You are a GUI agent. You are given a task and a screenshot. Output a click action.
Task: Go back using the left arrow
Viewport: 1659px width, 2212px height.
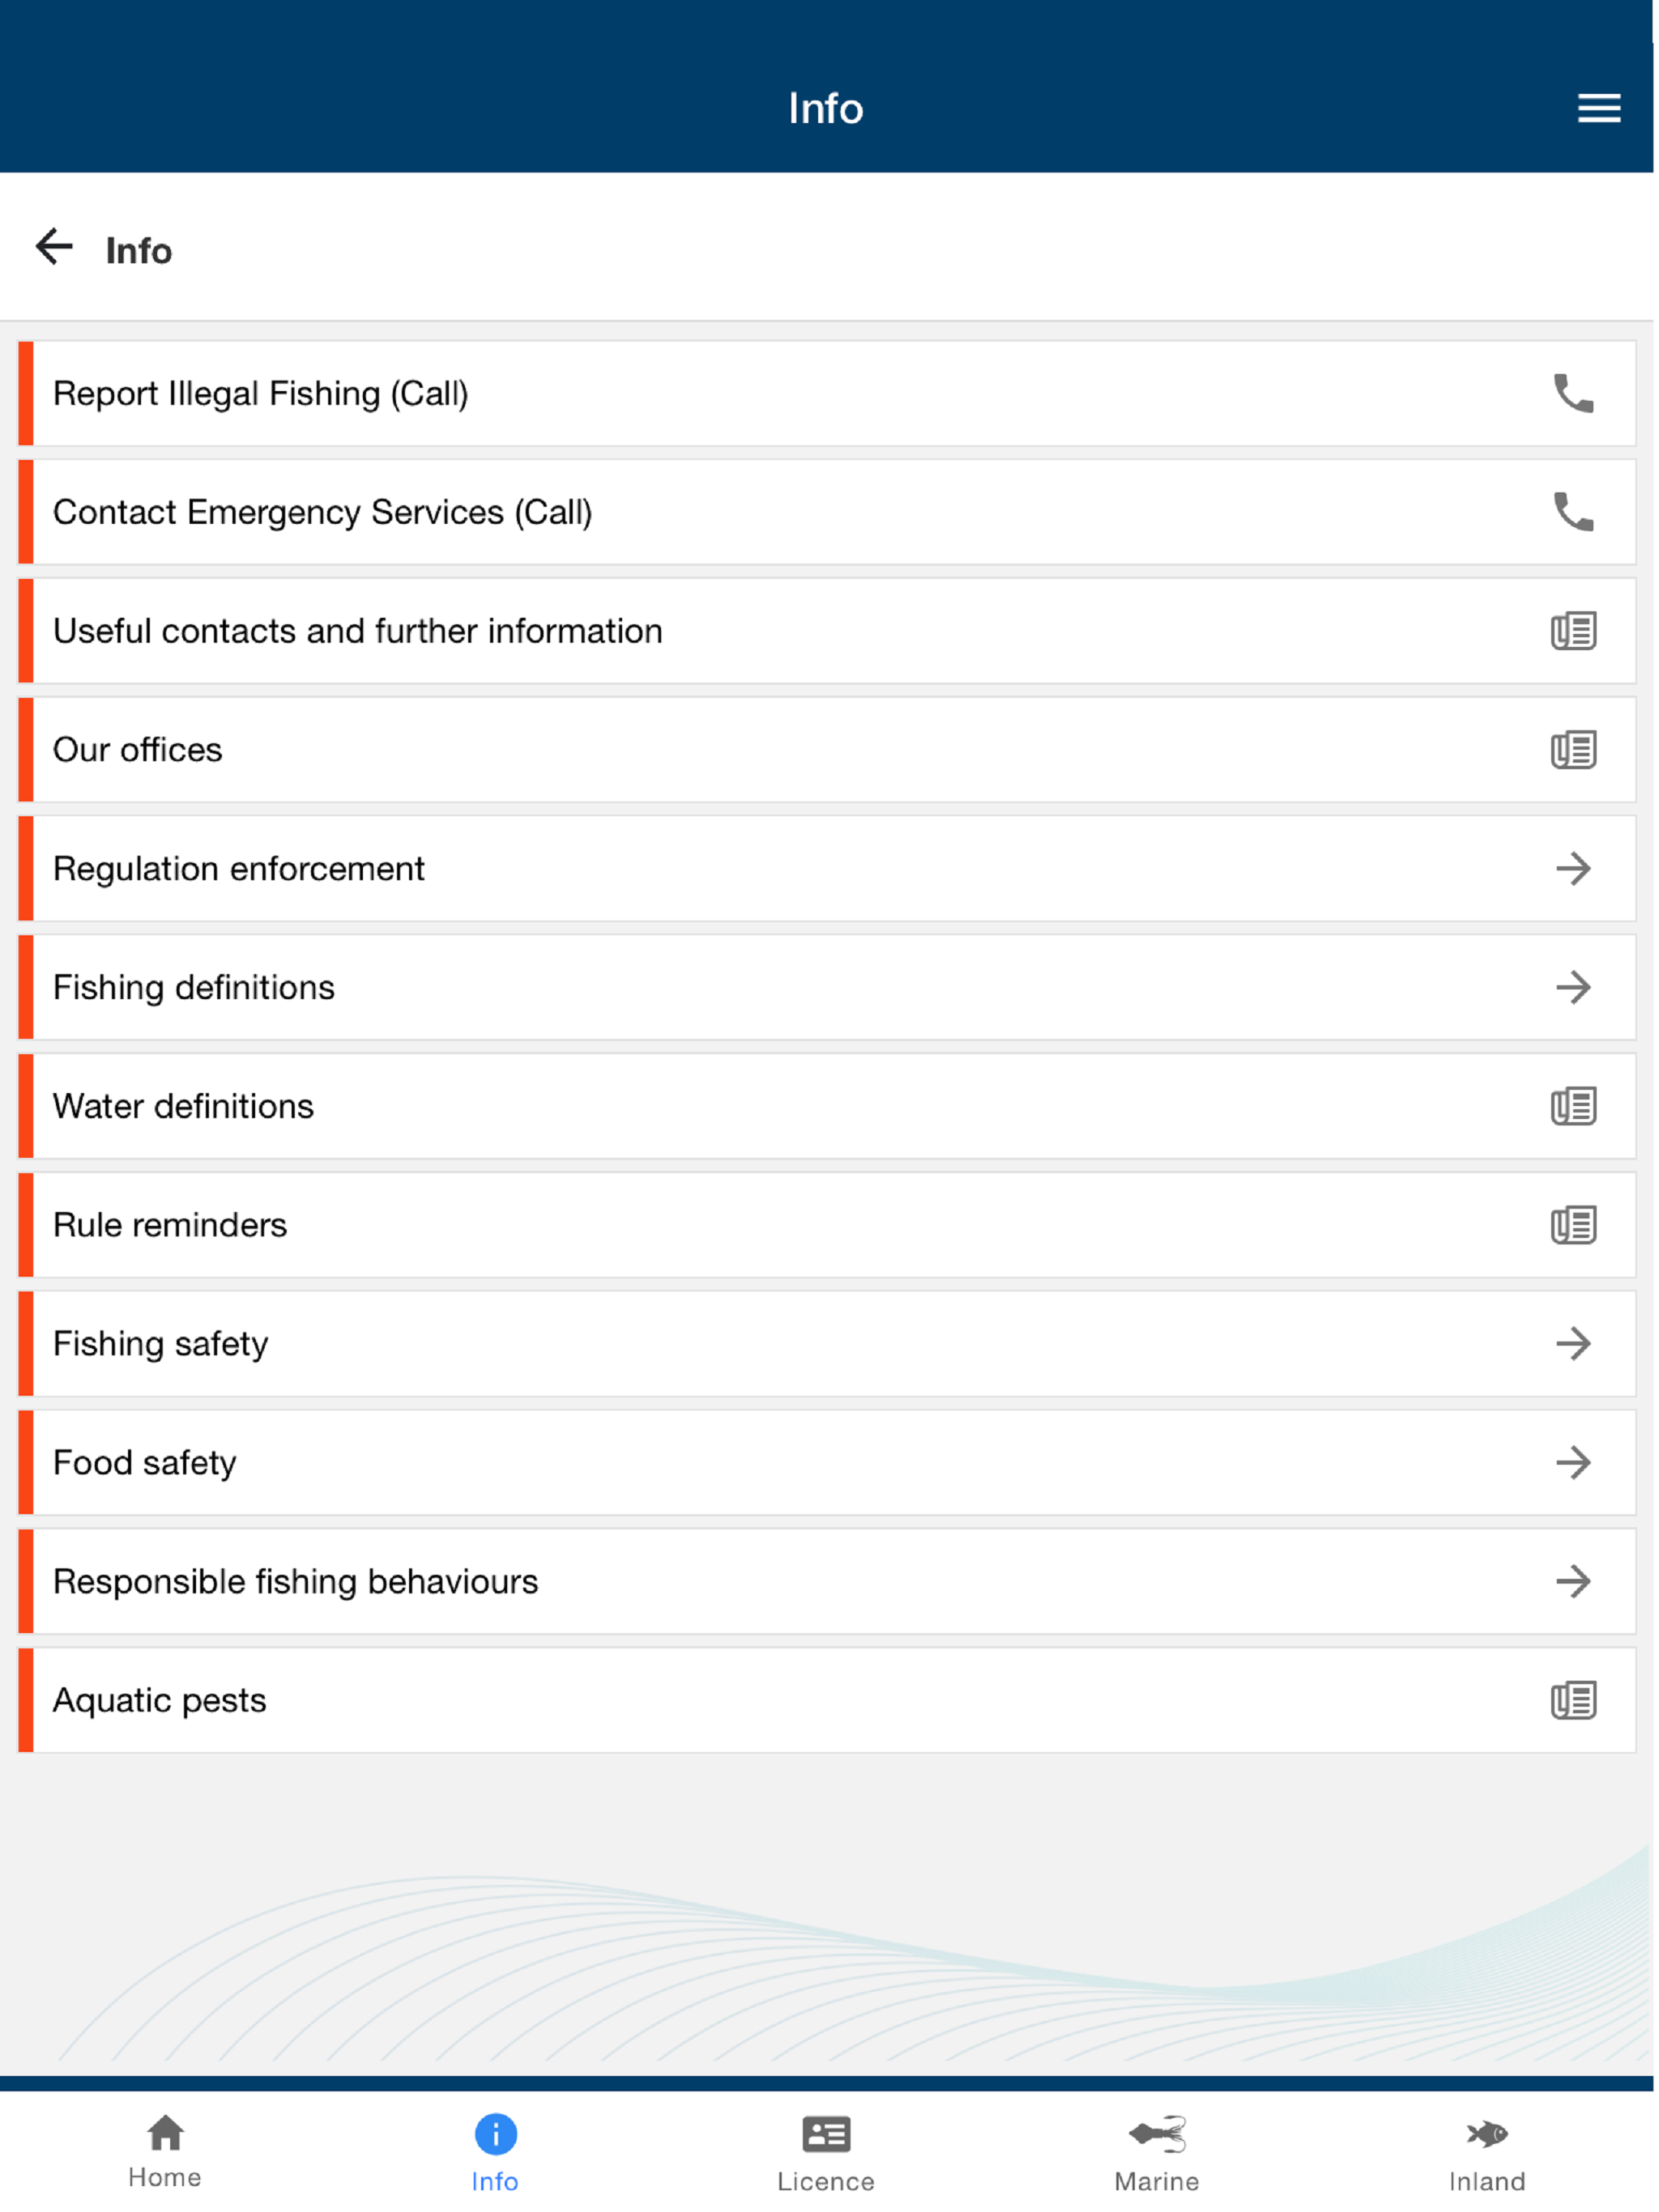pyautogui.click(x=54, y=247)
